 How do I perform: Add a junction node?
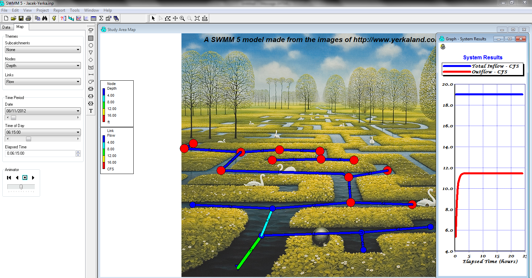click(x=91, y=45)
